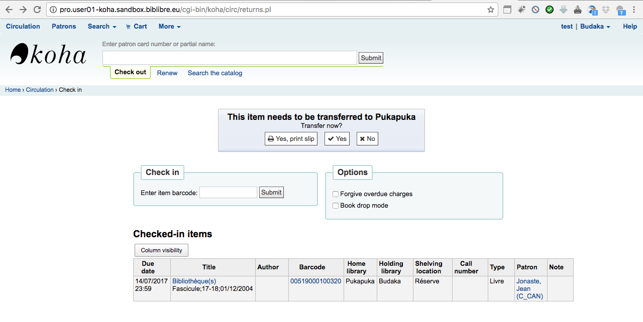Toggle Book drop mode checkbox
Viewport: 643px width, 322px height.
tap(336, 206)
